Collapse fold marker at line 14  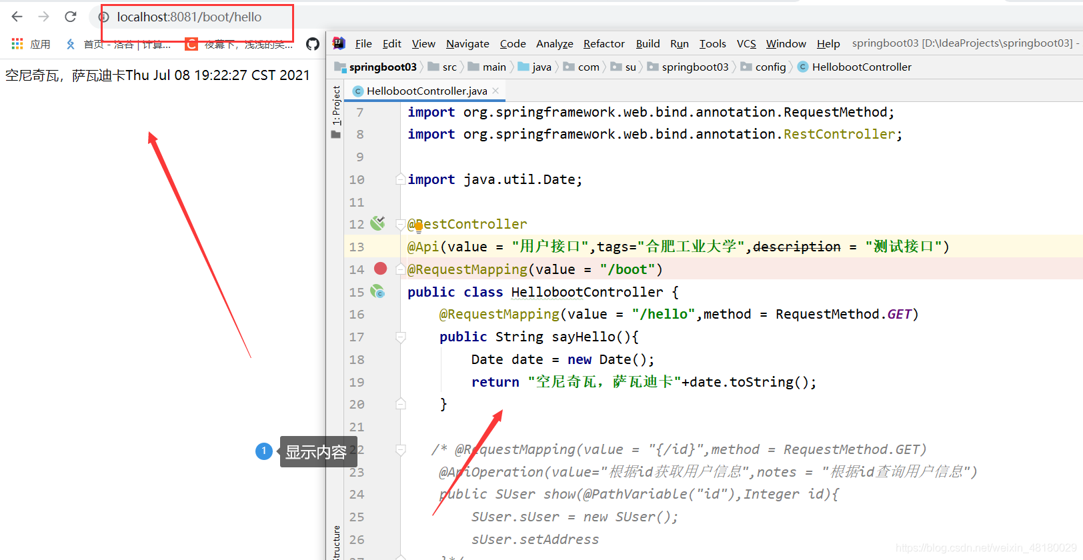pos(400,269)
